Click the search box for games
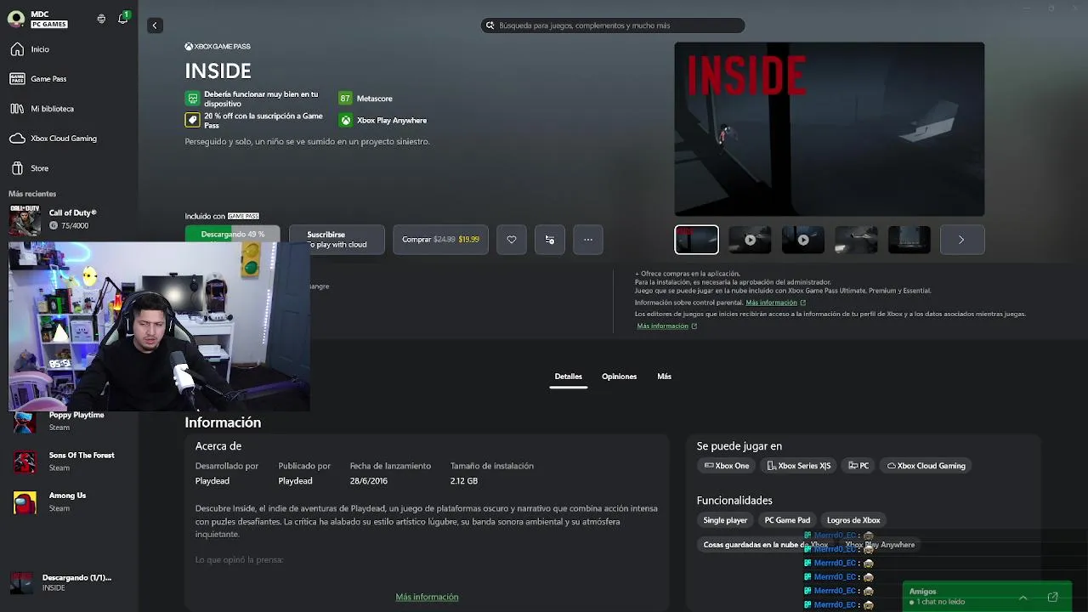 pyautogui.click(x=613, y=25)
